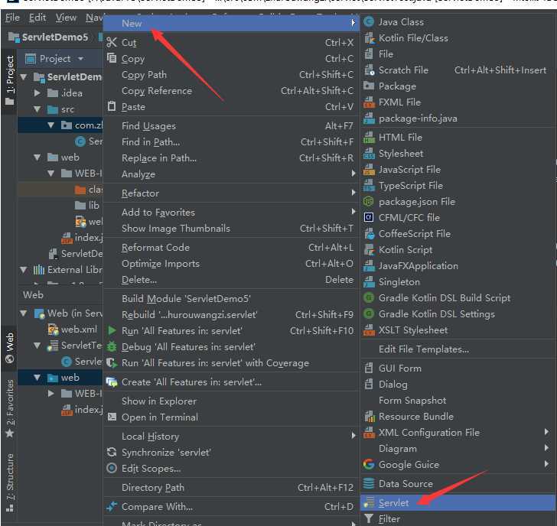Choose Edit File Templates...
The image size is (557, 526).
(458, 349)
